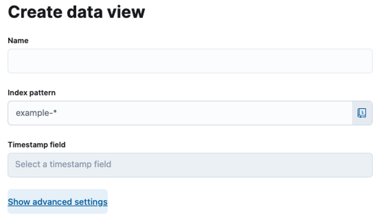The image size is (381, 222).
Task: Click the example-* placeholder text
Action: click(x=36, y=113)
